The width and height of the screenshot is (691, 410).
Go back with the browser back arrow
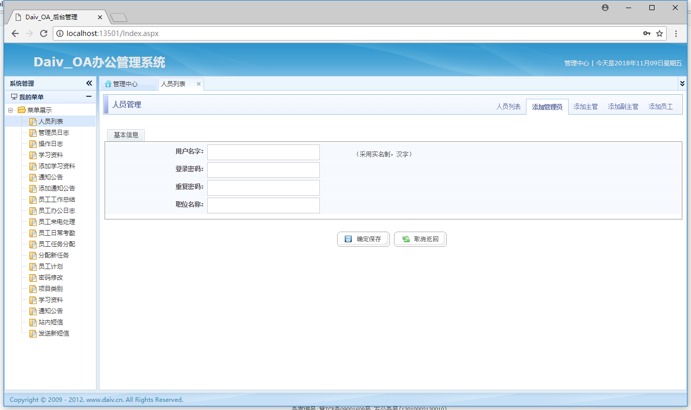coord(15,33)
